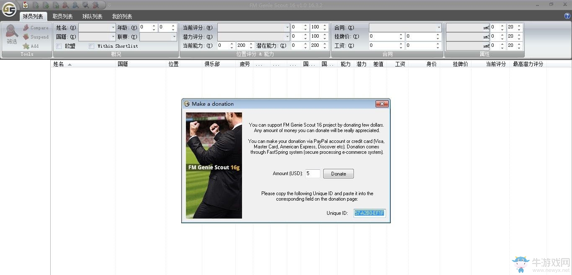572x275 pixels.
Task: Open the FM Genie Scout application menu logo
Action: tap(9, 9)
